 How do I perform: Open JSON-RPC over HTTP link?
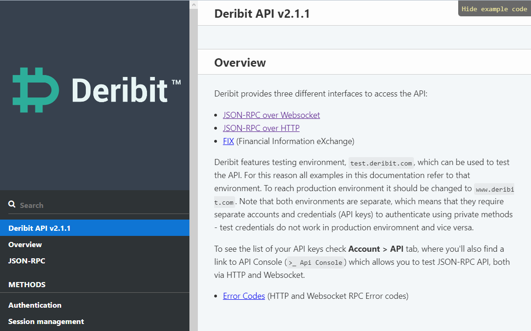pos(261,128)
